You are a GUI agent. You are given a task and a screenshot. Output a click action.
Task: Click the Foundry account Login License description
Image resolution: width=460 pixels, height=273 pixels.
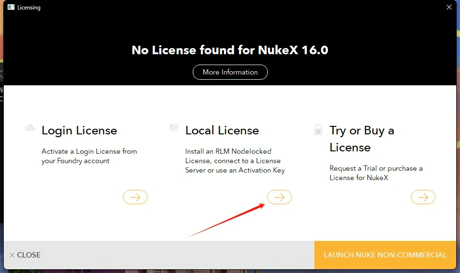(x=89, y=156)
